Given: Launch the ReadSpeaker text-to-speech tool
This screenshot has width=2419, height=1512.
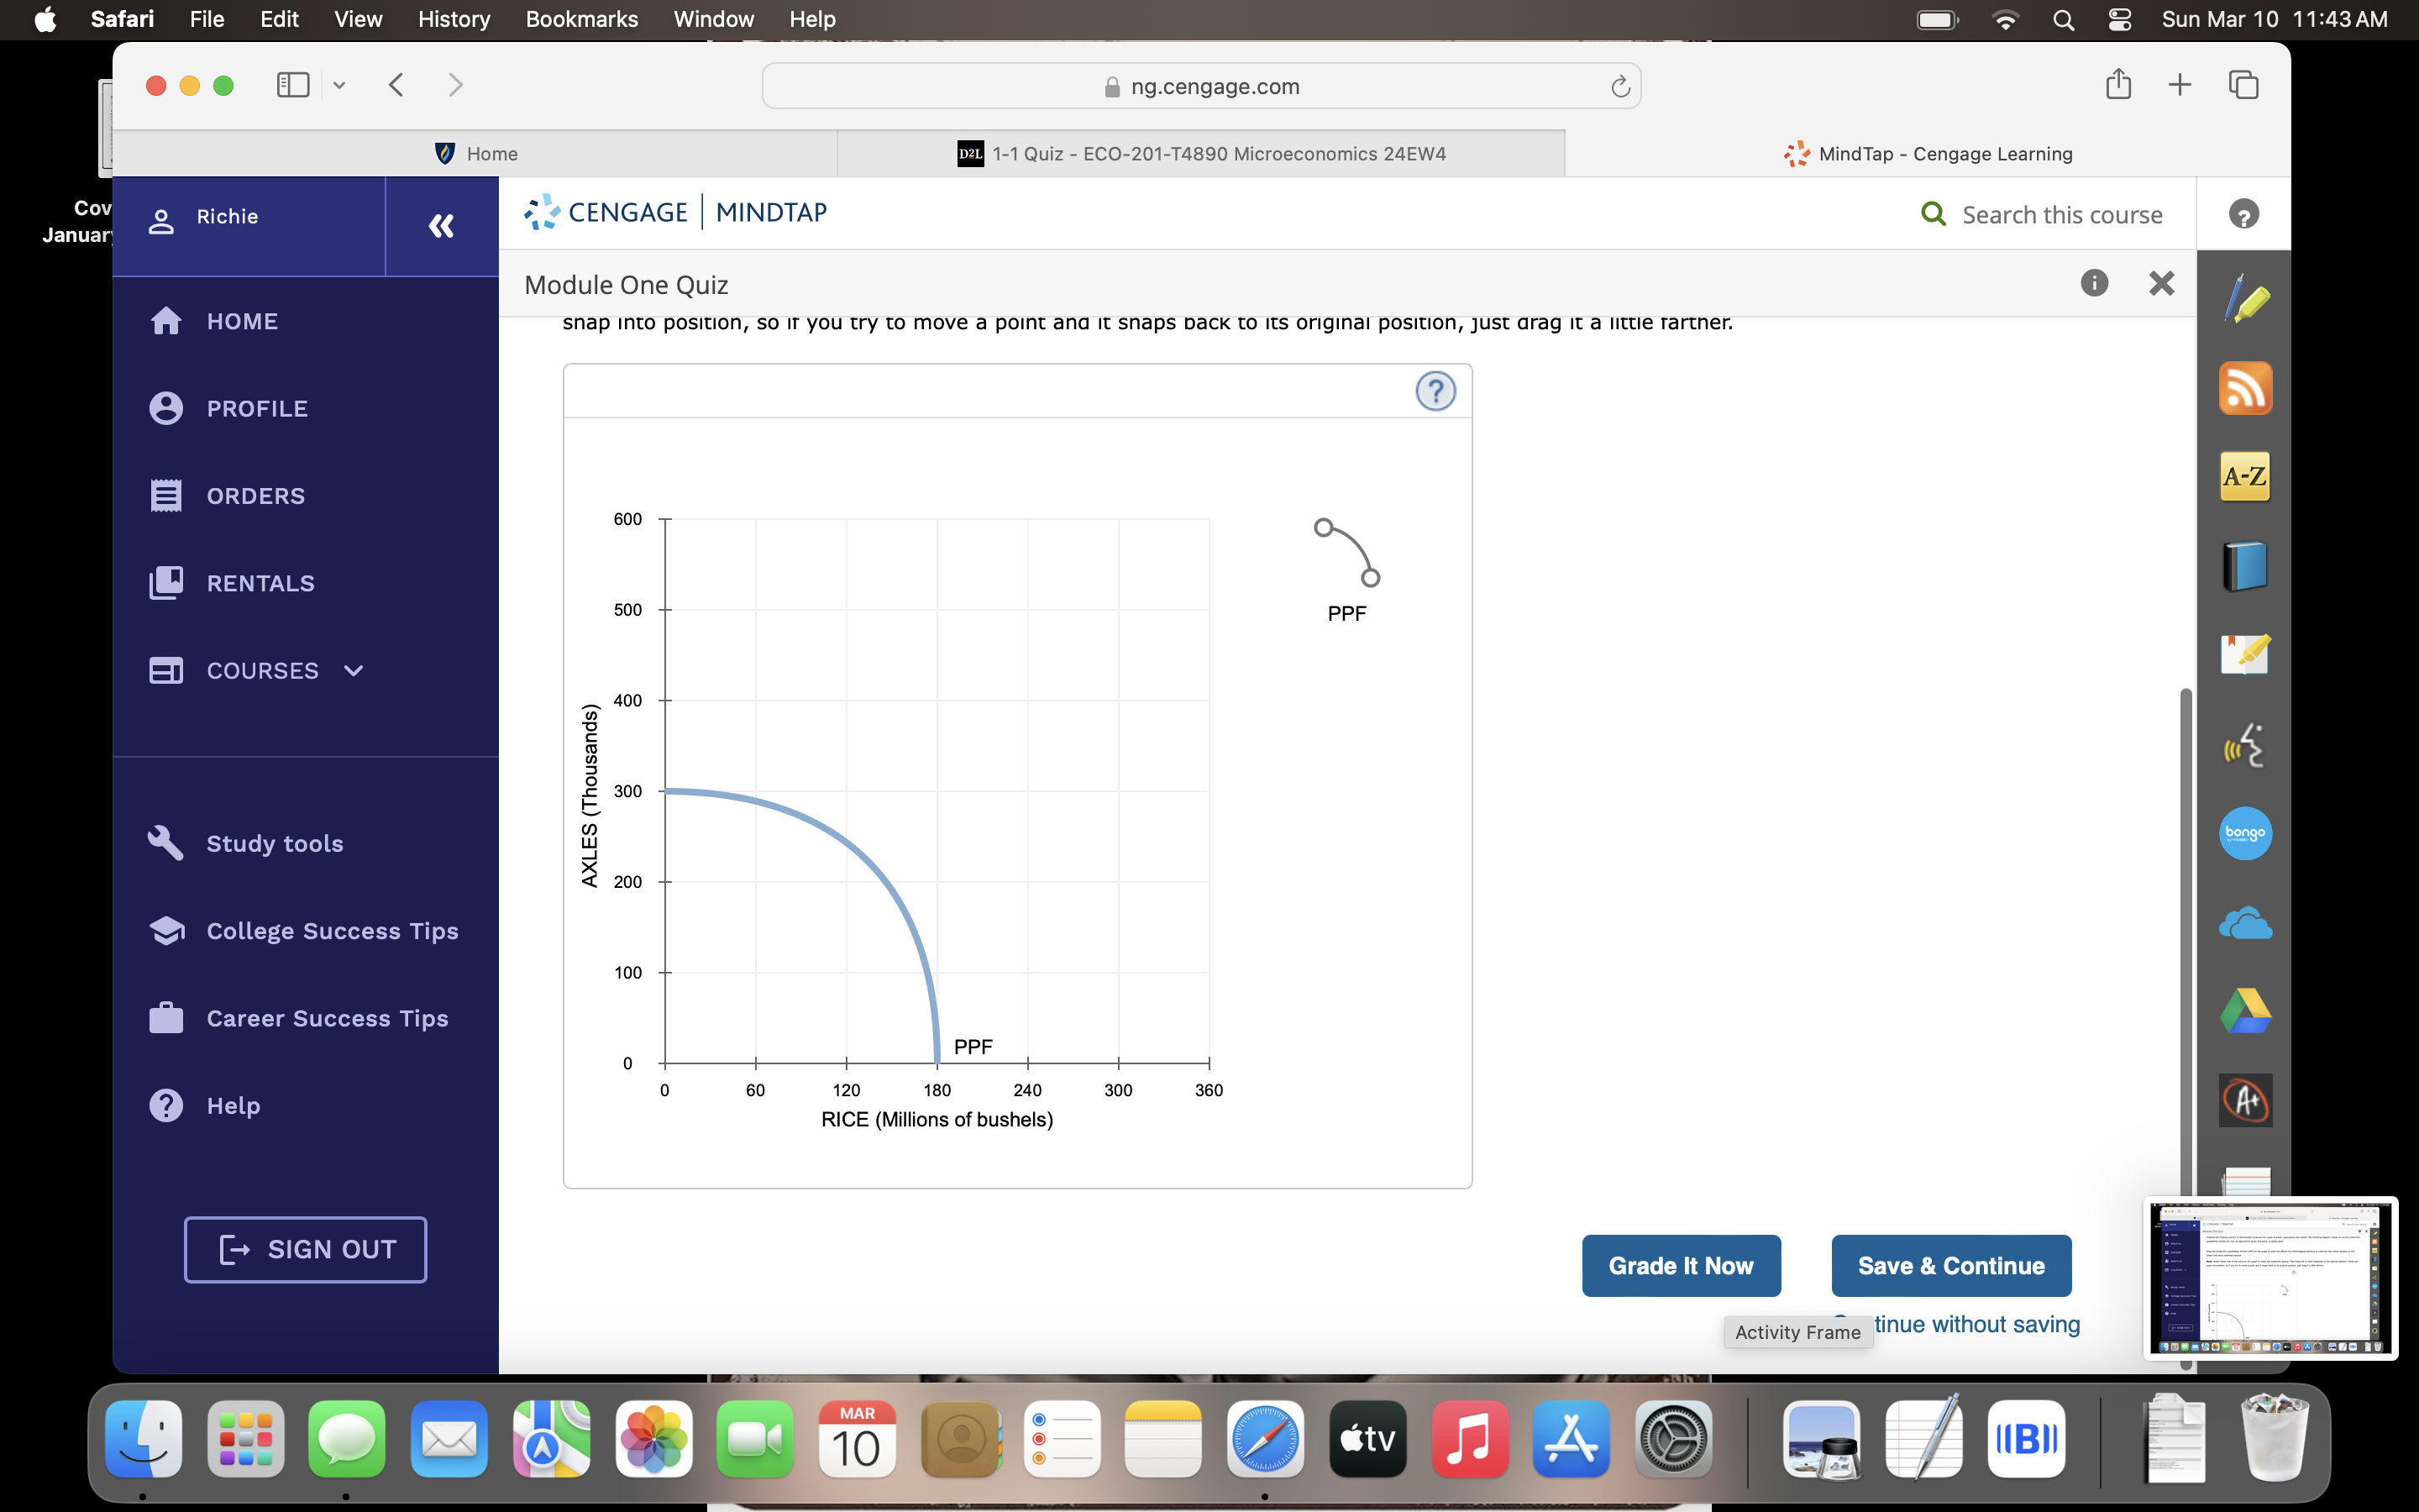Looking at the screenshot, I should coord(2246,744).
